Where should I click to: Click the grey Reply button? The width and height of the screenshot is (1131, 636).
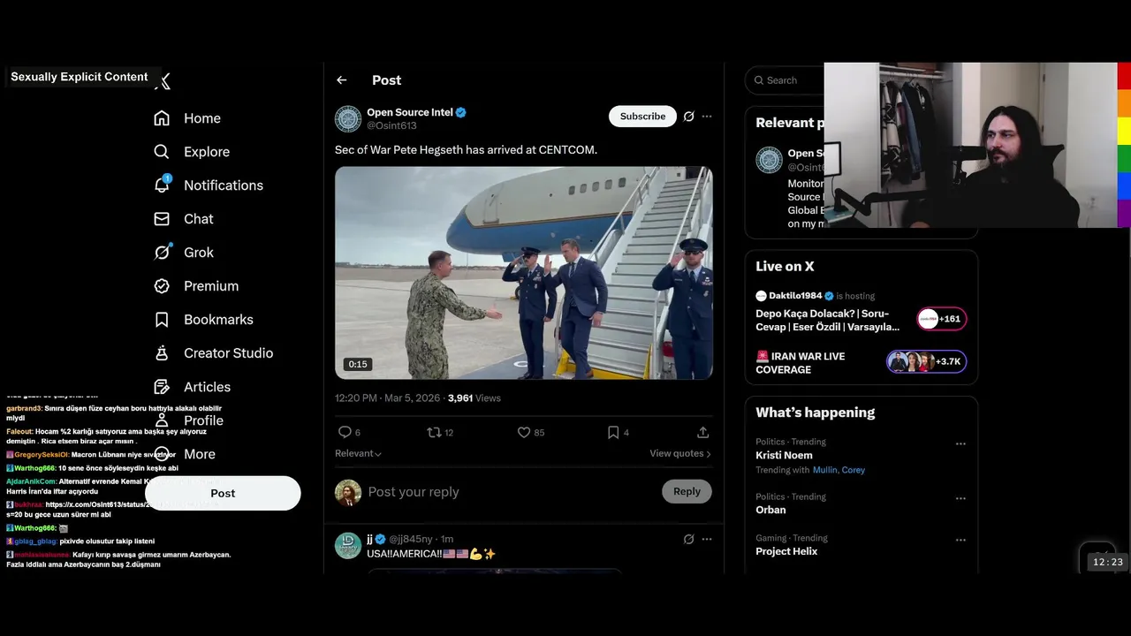(687, 492)
